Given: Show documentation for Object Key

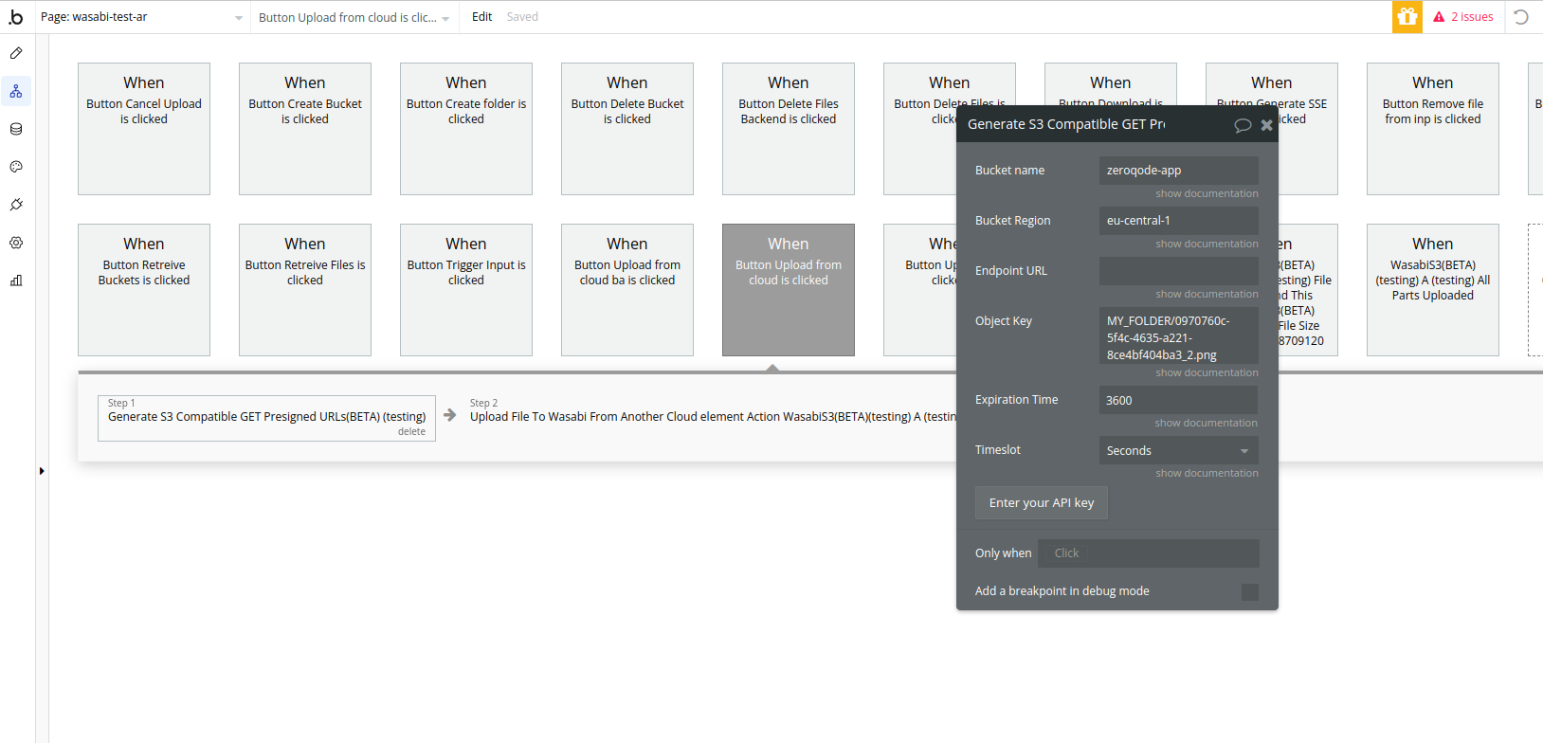Looking at the screenshot, I should point(1207,372).
